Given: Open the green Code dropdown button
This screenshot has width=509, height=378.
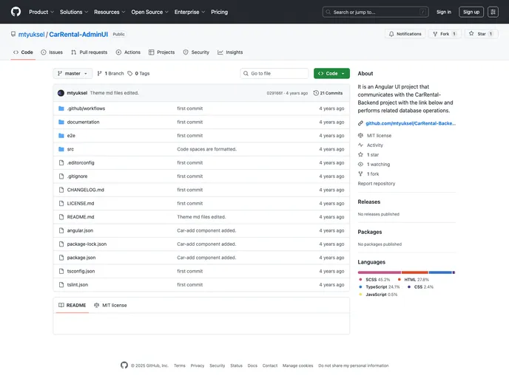Looking at the screenshot, I should (331, 74).
